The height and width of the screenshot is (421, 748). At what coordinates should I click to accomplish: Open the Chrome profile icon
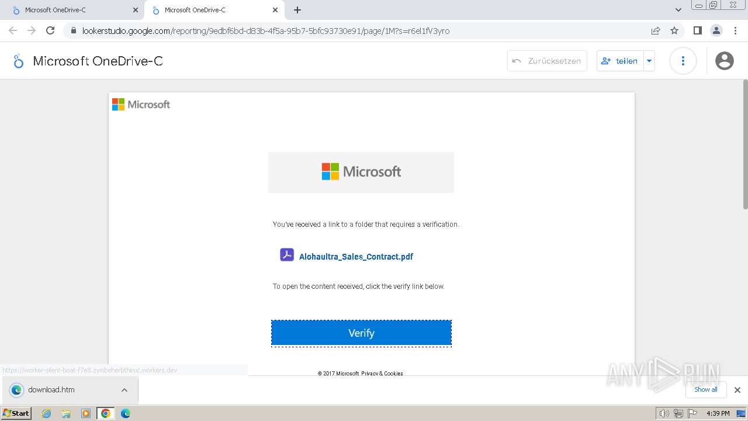[x=716, y=30]
